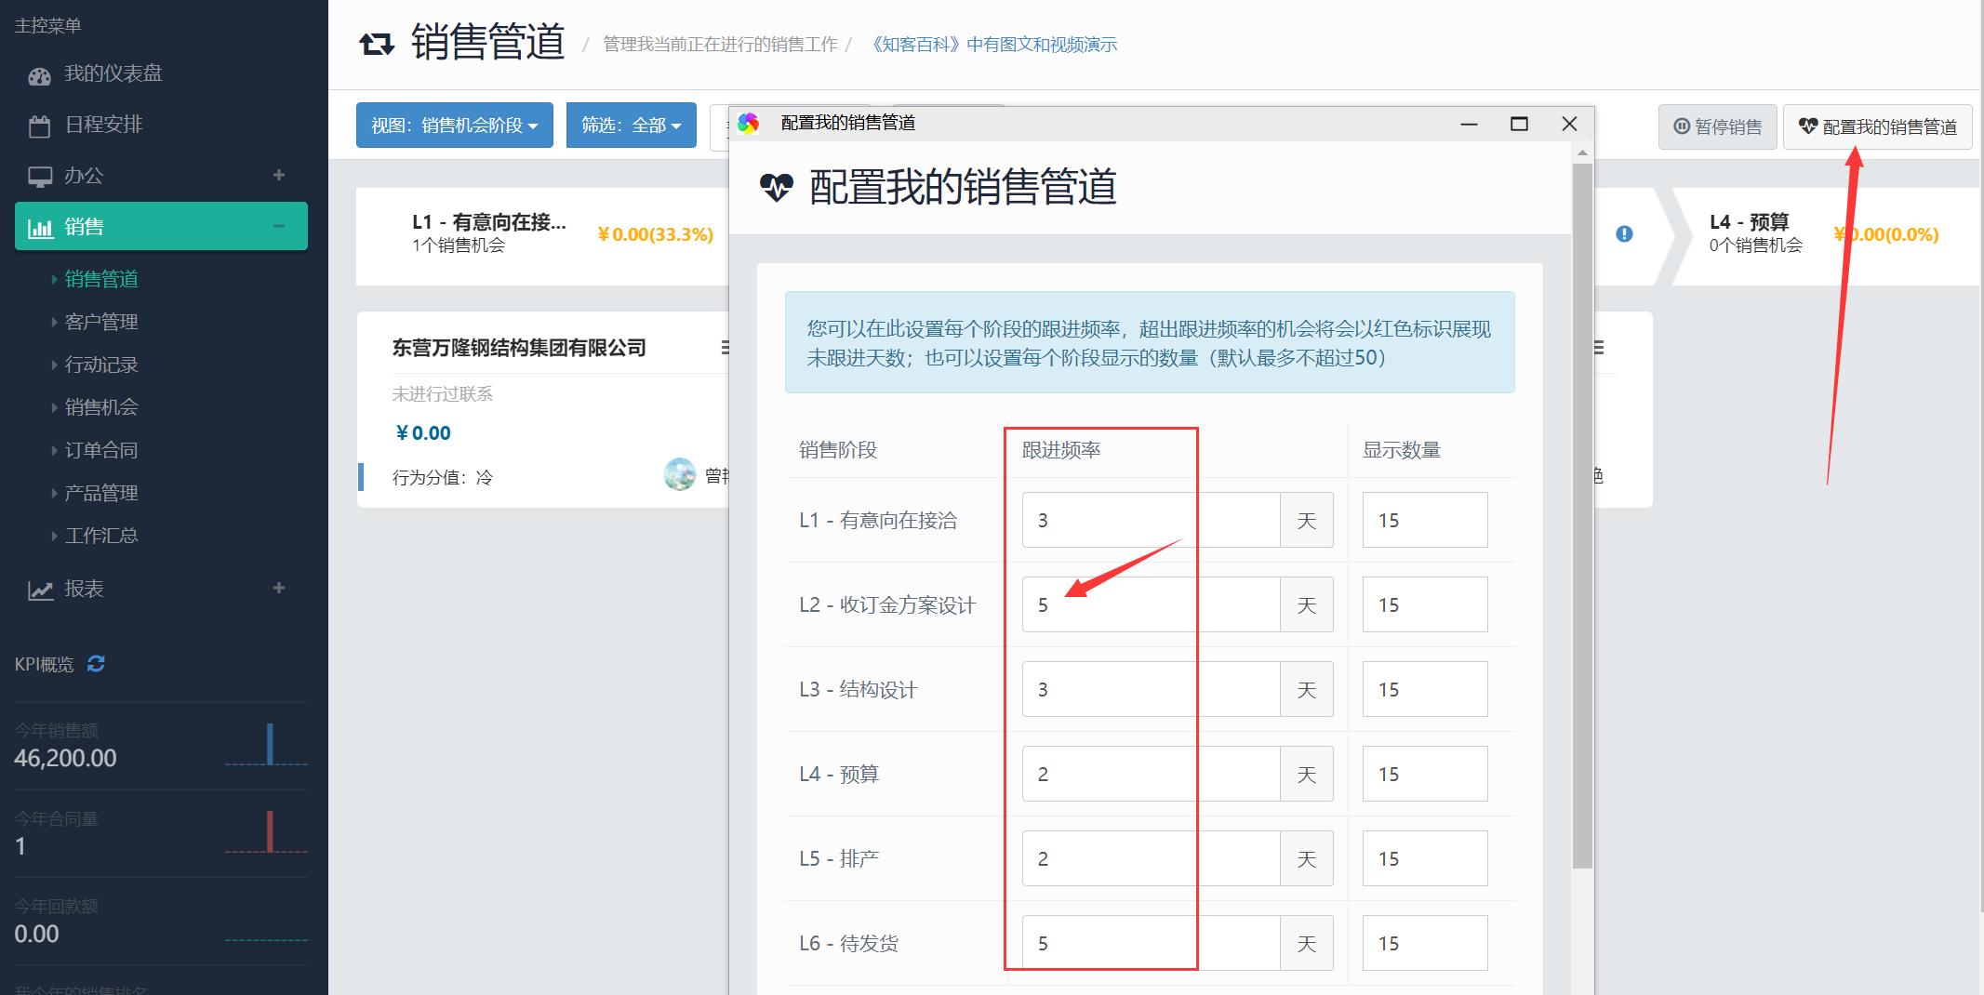Screen dimensions: 1984x995
Task: Click the 行为分值: 冷 label
Action: pos(443,477)
